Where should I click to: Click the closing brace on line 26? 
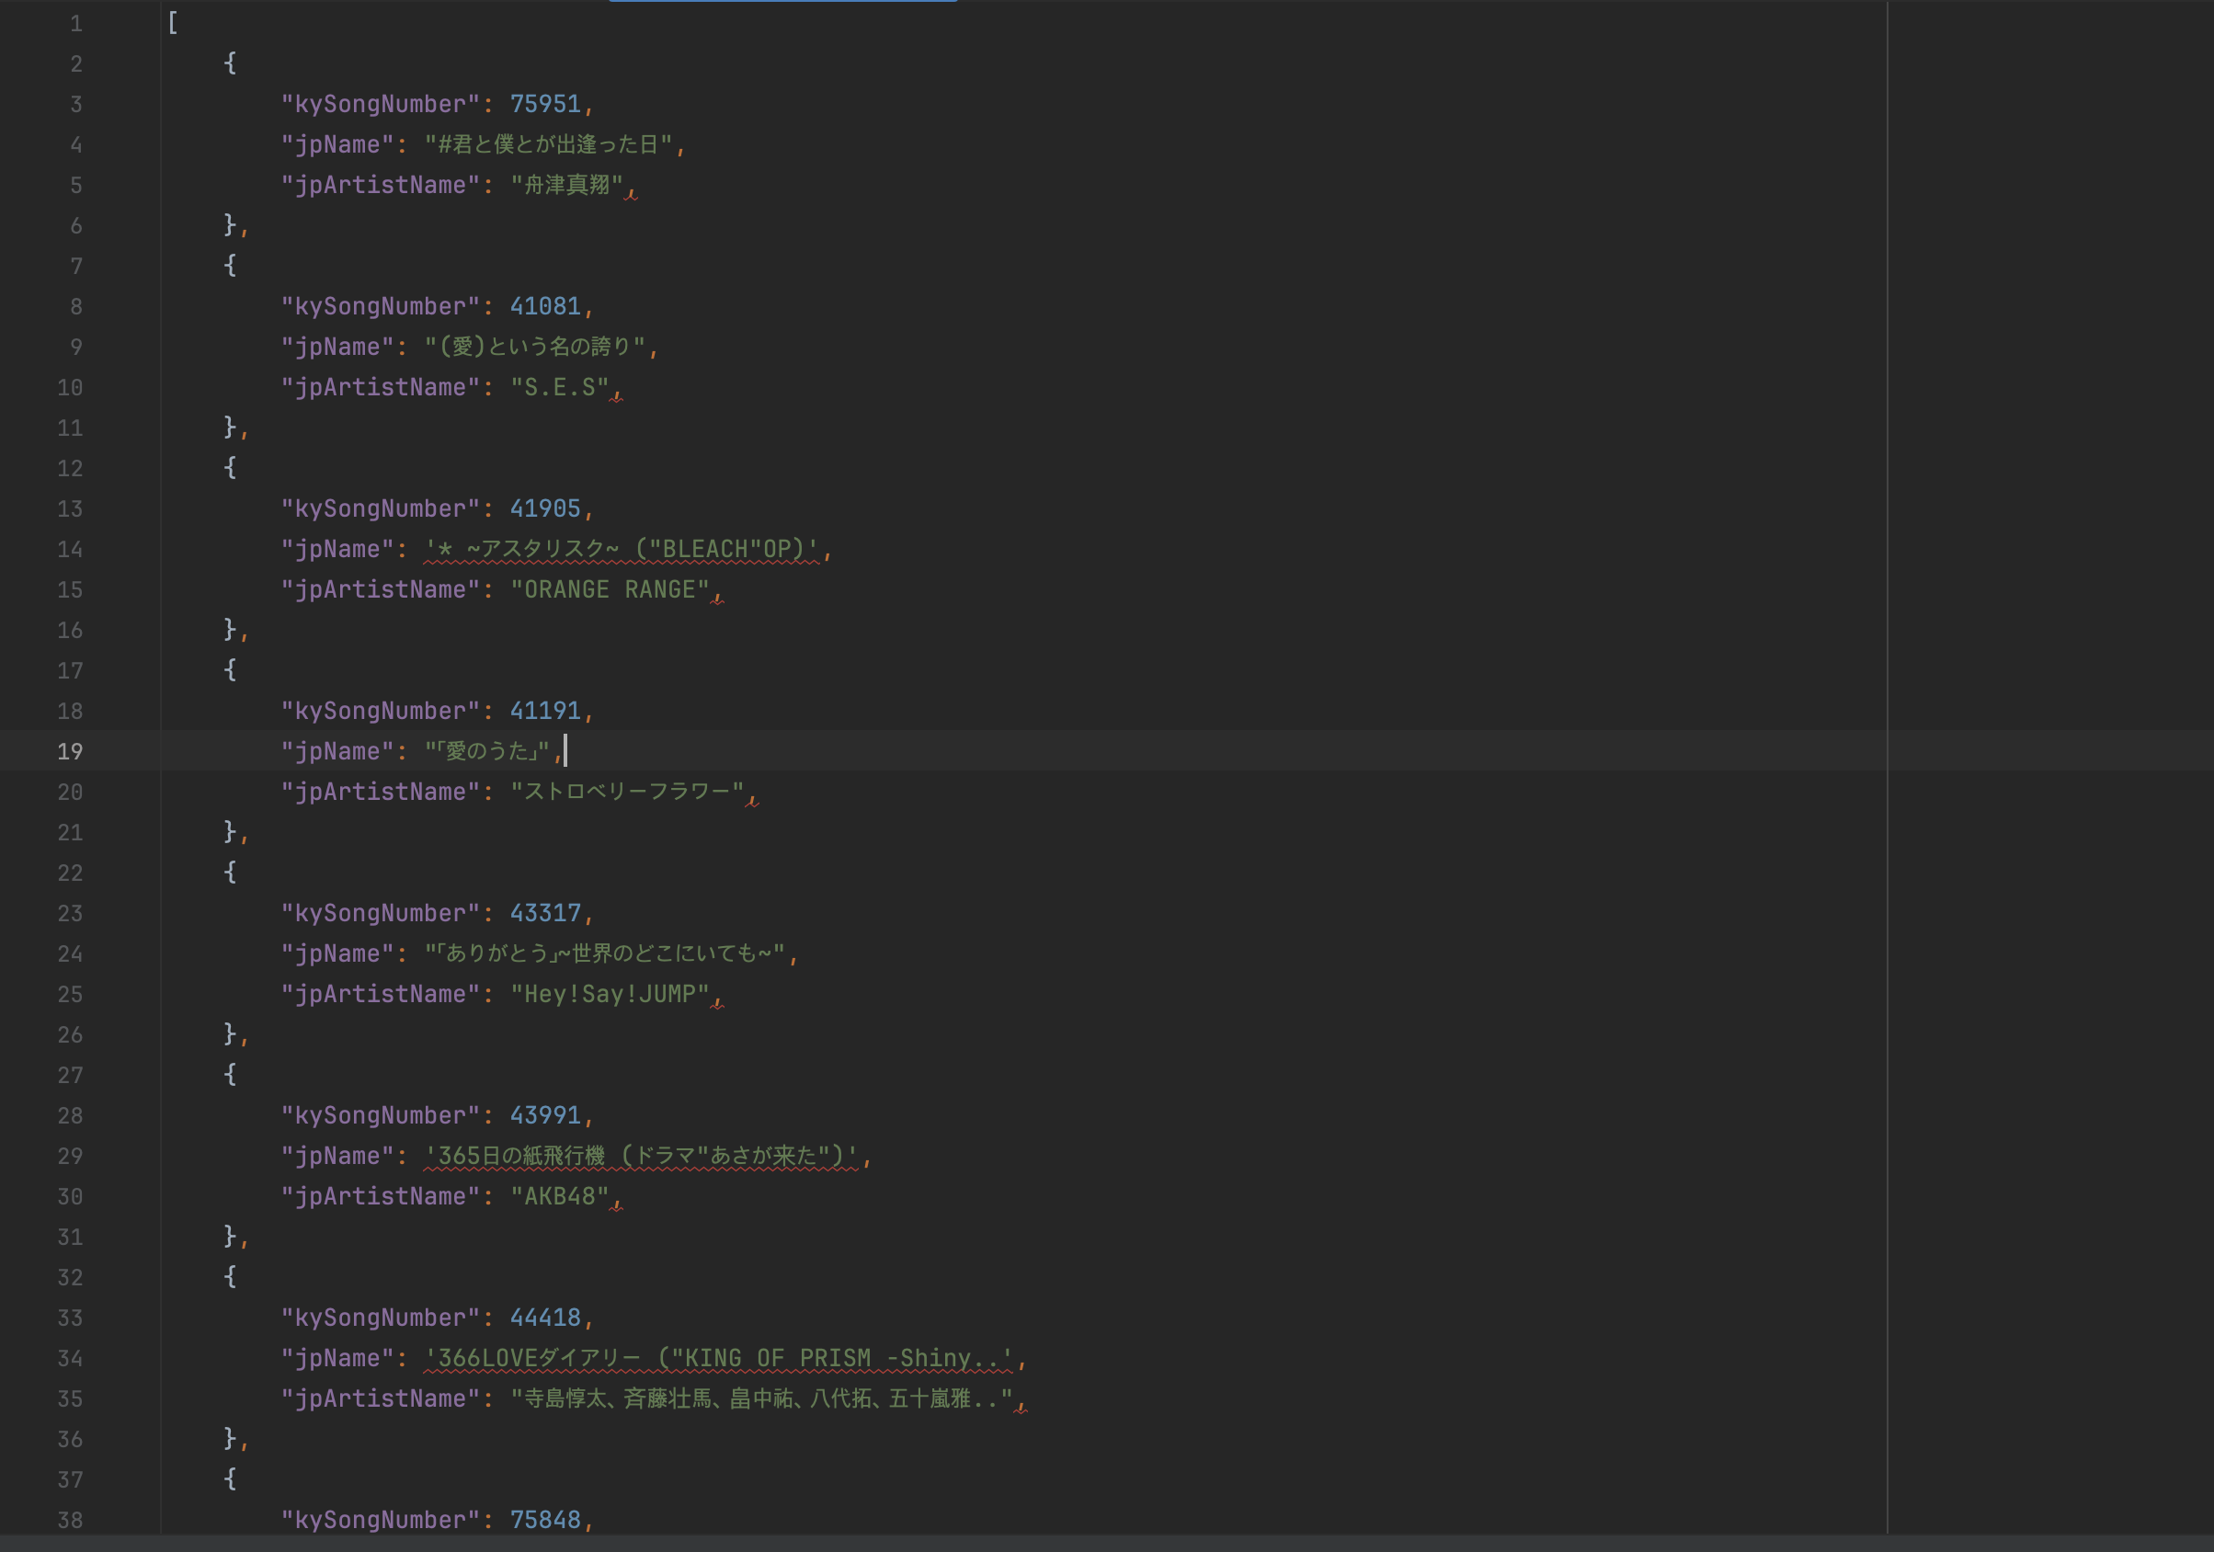[230, 1035]
